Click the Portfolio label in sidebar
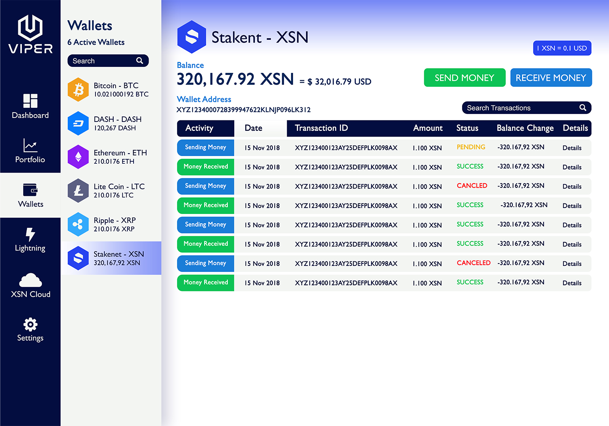Screen dimensions: 609x426 (30, 159)
